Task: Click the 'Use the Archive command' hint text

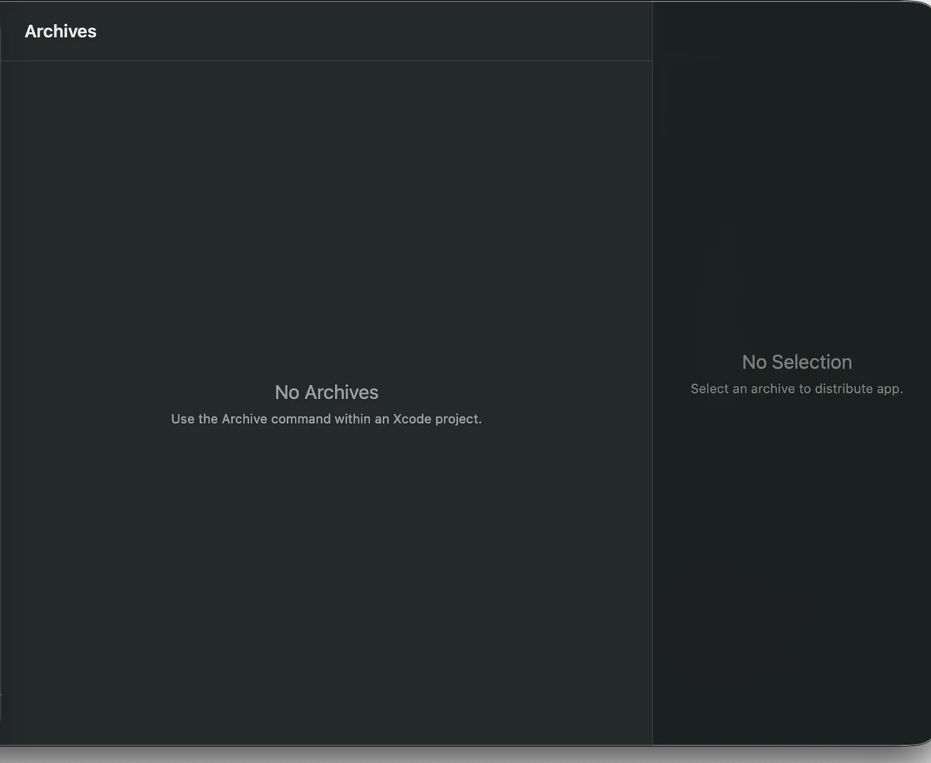Action: point(327,419)
